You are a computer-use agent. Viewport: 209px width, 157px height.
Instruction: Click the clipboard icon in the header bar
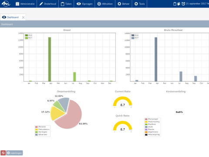tap(175, 4)
